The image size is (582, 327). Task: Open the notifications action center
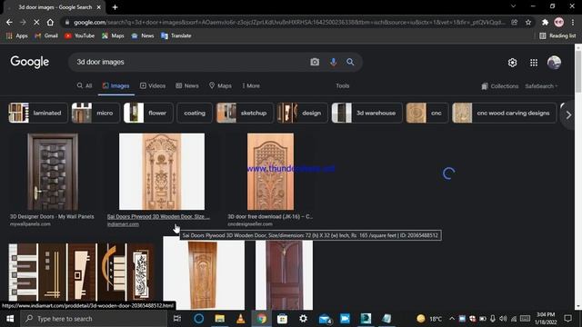tap(567, 319)
